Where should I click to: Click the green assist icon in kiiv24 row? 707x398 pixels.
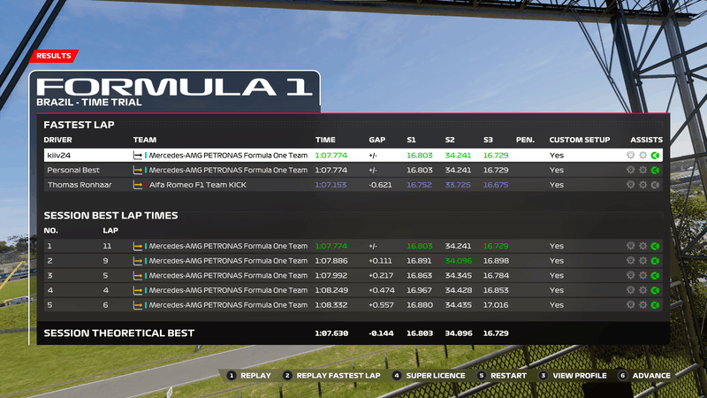pos(655,156)
